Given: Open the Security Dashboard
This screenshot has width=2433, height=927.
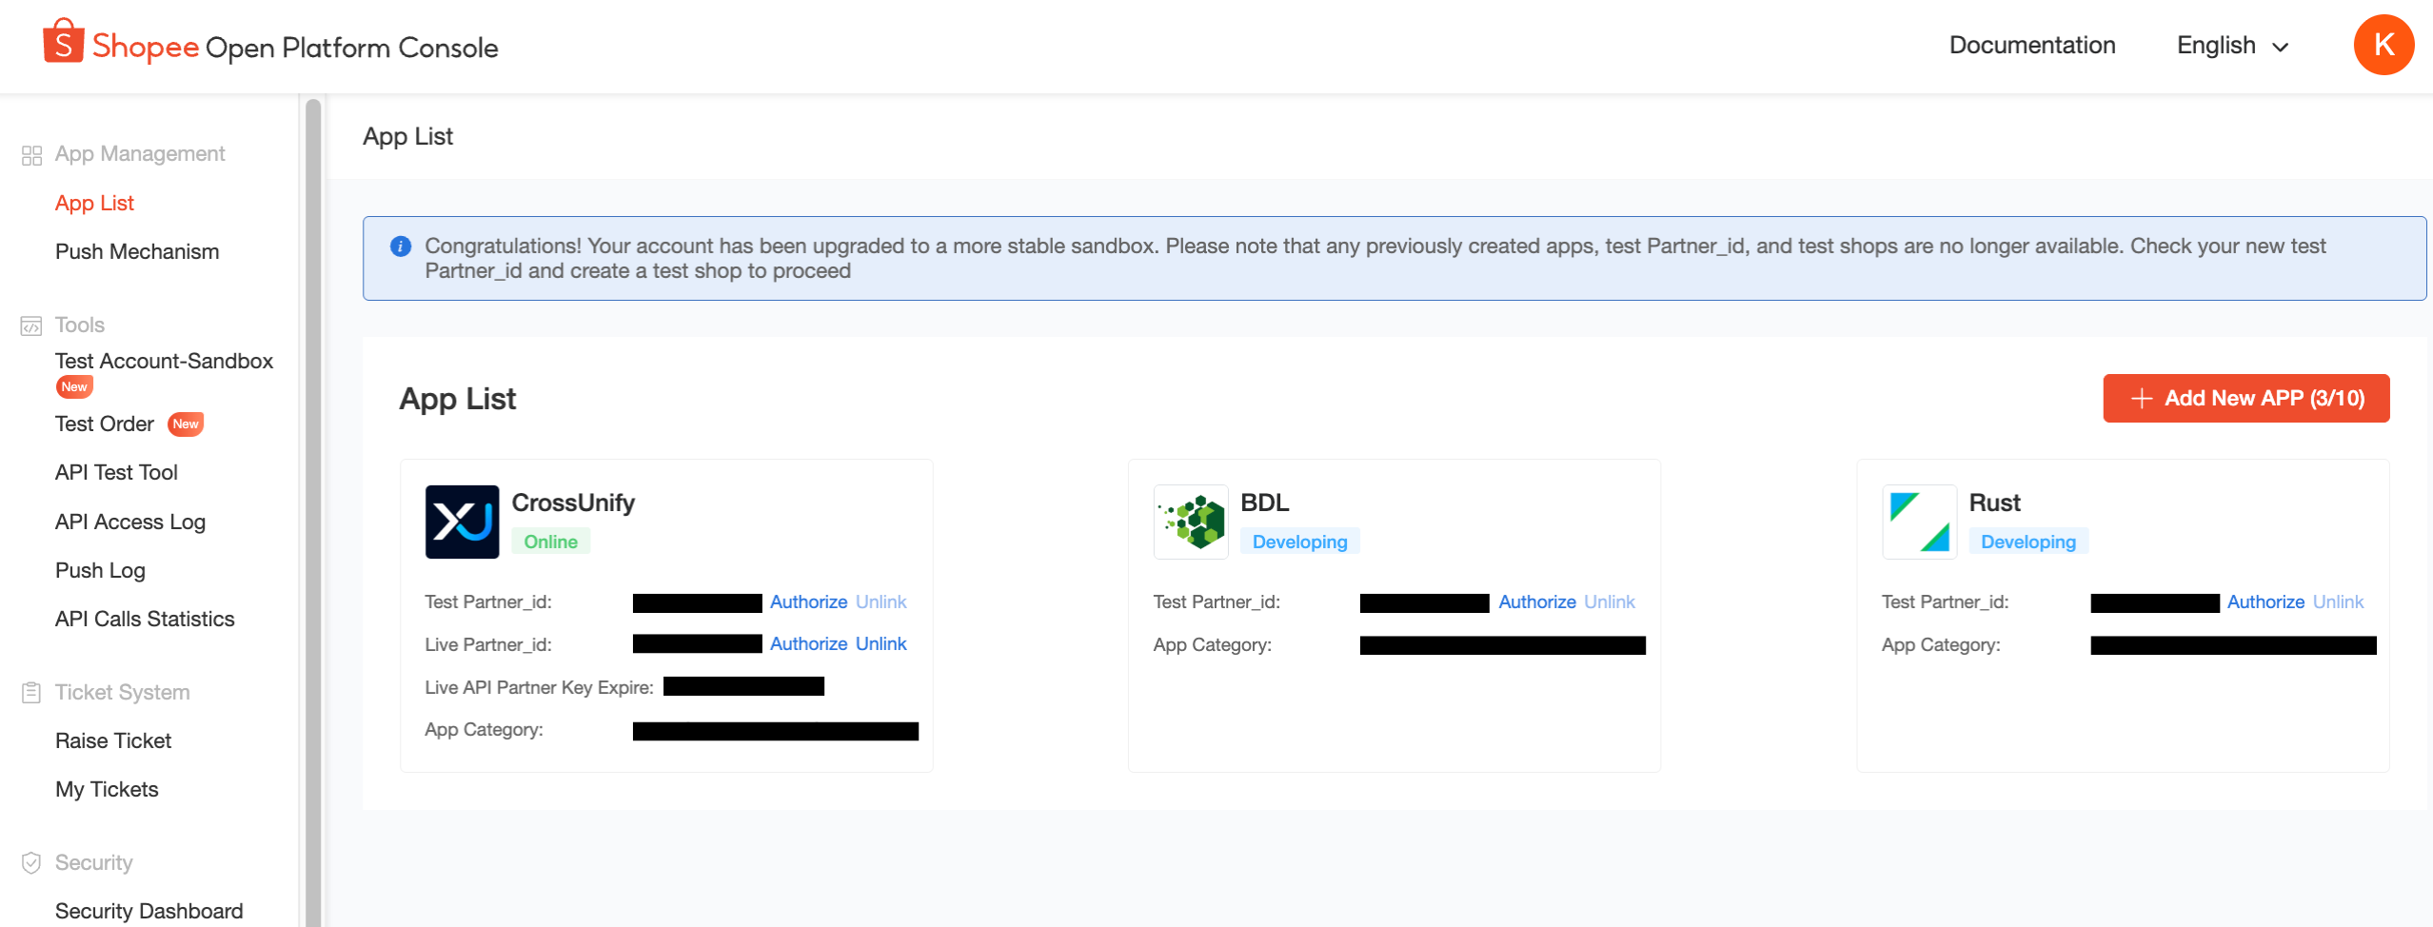Looking at the screenshot, I should 149,911.
